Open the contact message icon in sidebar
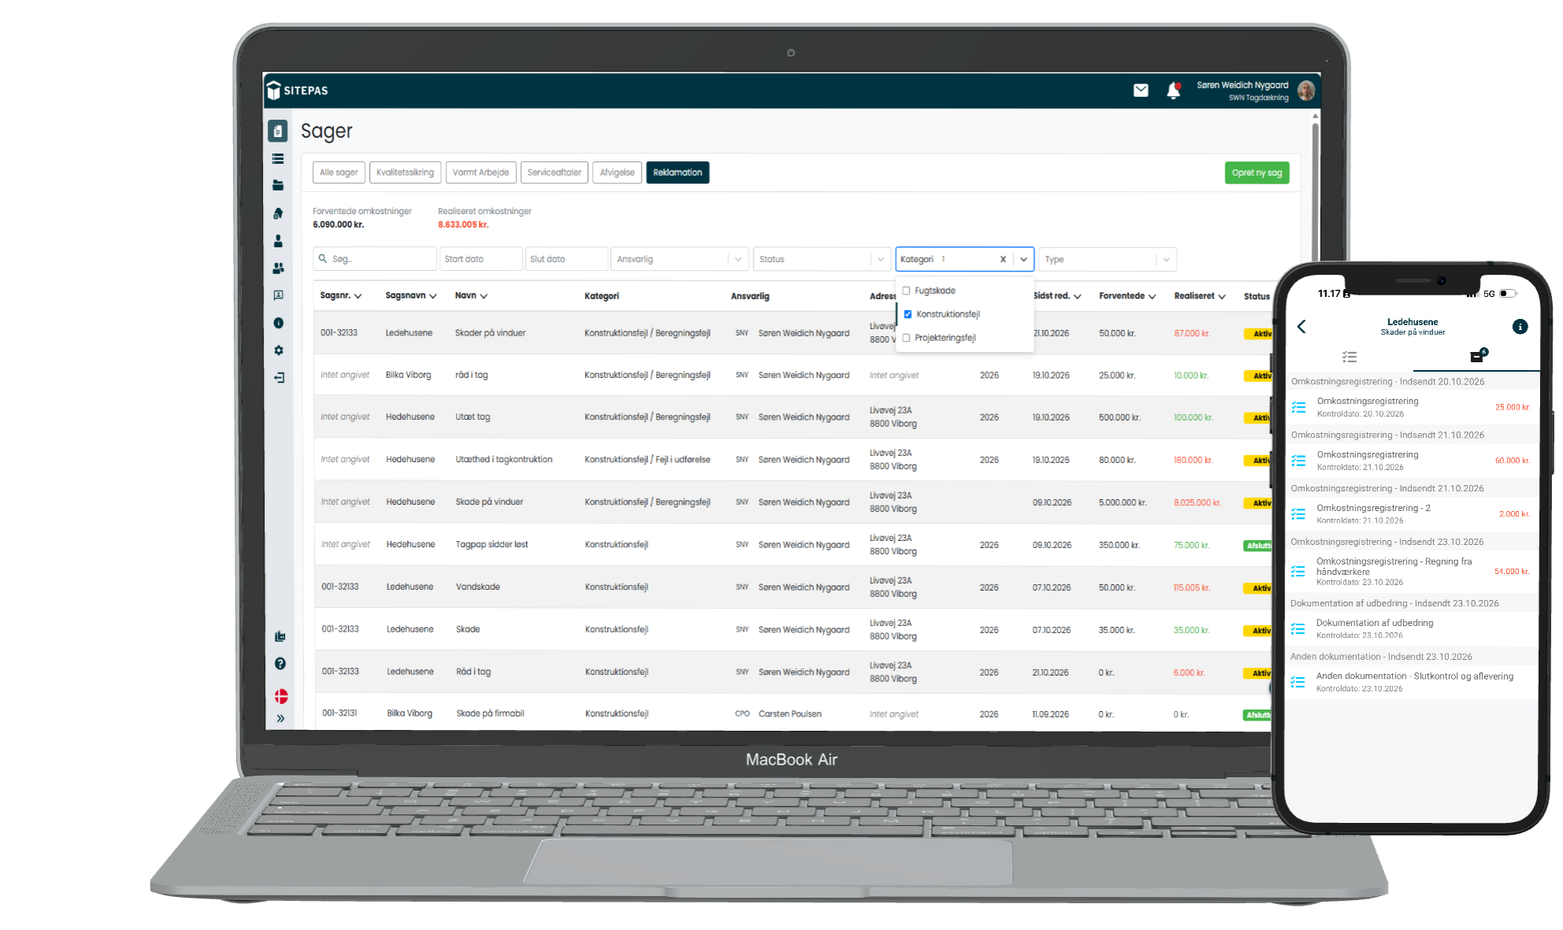The height and width of the screenshot is (930, 1563). point(278,295)
